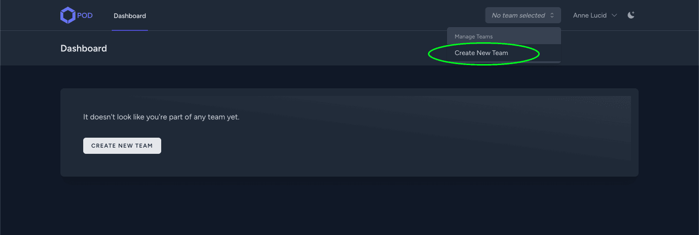Screen dimensions: 699x235
Task: Click the POD hexagon logo icon
Action: click(x=68, y=15)
